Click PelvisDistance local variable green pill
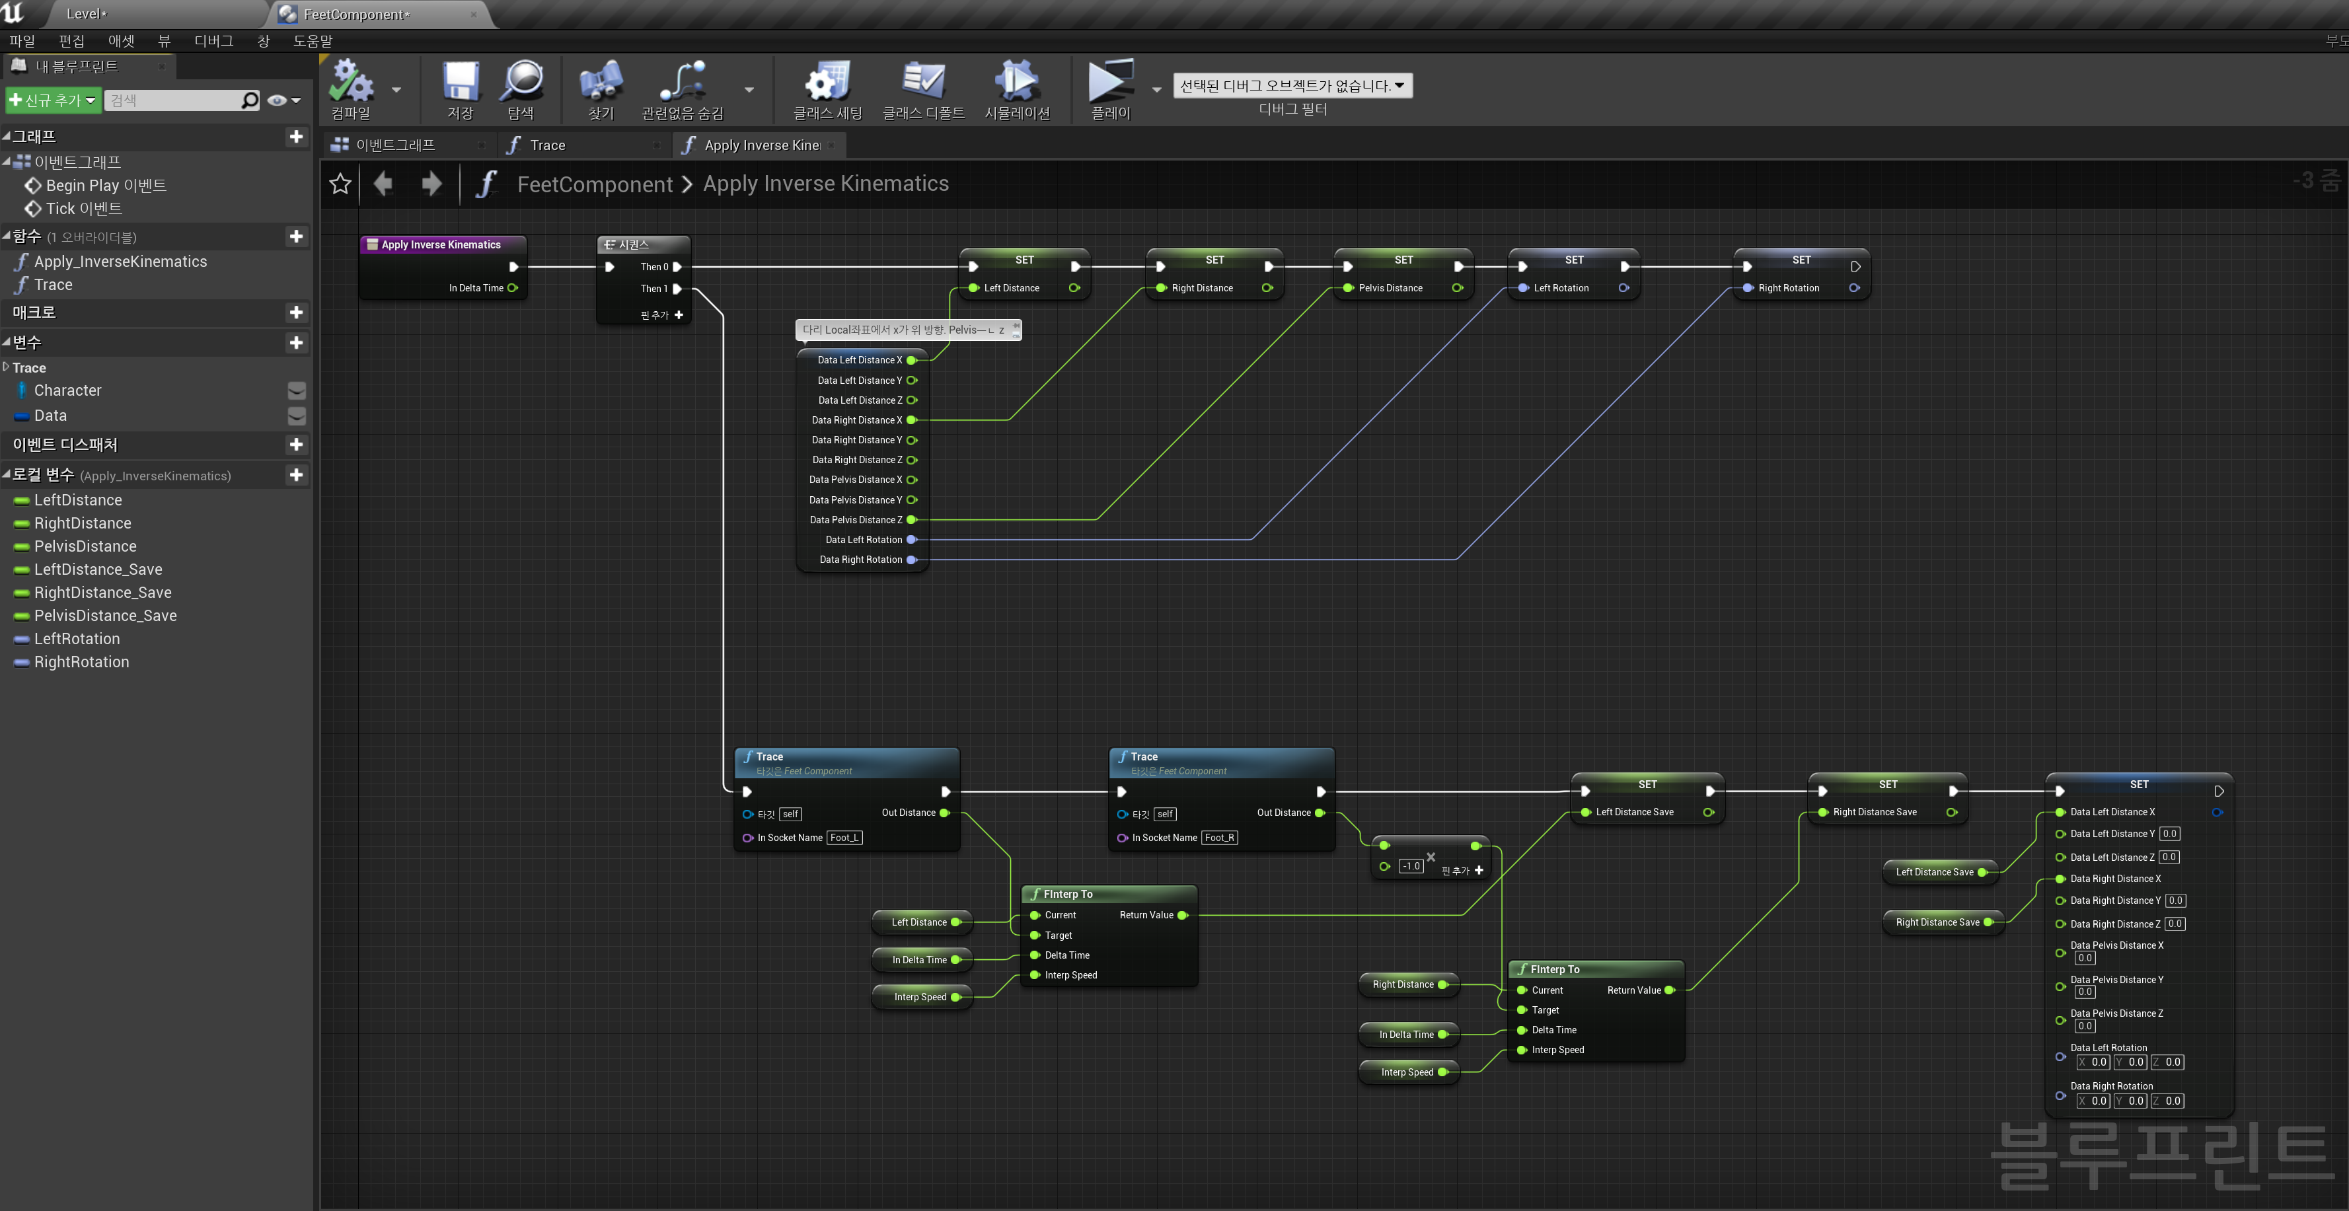This screenshot has height=1211, width=2349. pos(22,547)
